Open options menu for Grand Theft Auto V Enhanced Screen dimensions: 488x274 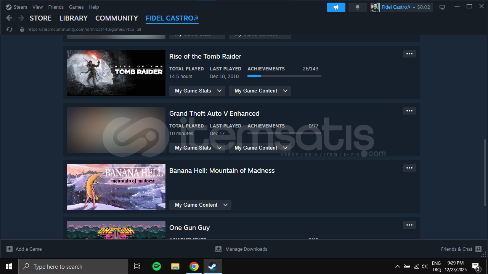click(409, 111)
